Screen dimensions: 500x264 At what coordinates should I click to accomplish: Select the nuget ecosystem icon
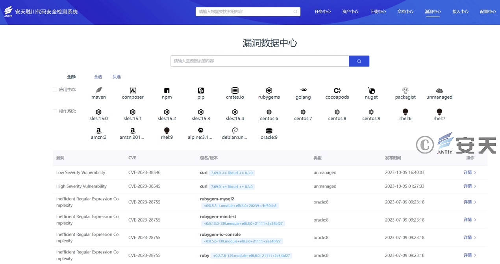click(x=371, y=90)
